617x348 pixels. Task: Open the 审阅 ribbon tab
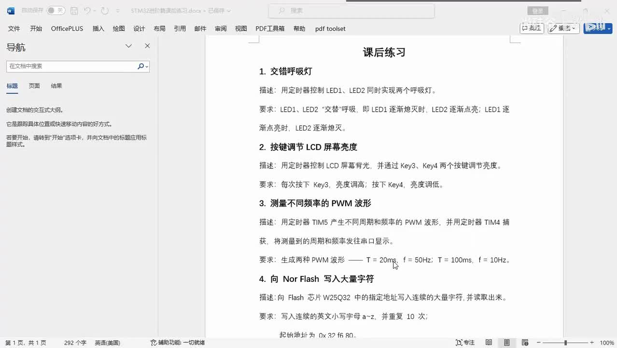coord(221,29)
